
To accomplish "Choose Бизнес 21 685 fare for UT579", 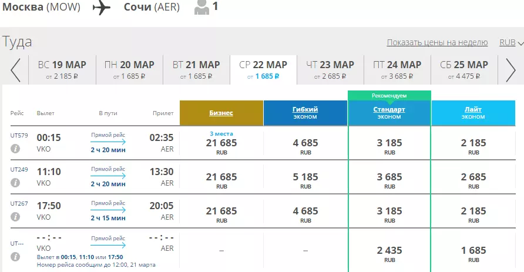I will pyautogui.click(x=221, y=143).
